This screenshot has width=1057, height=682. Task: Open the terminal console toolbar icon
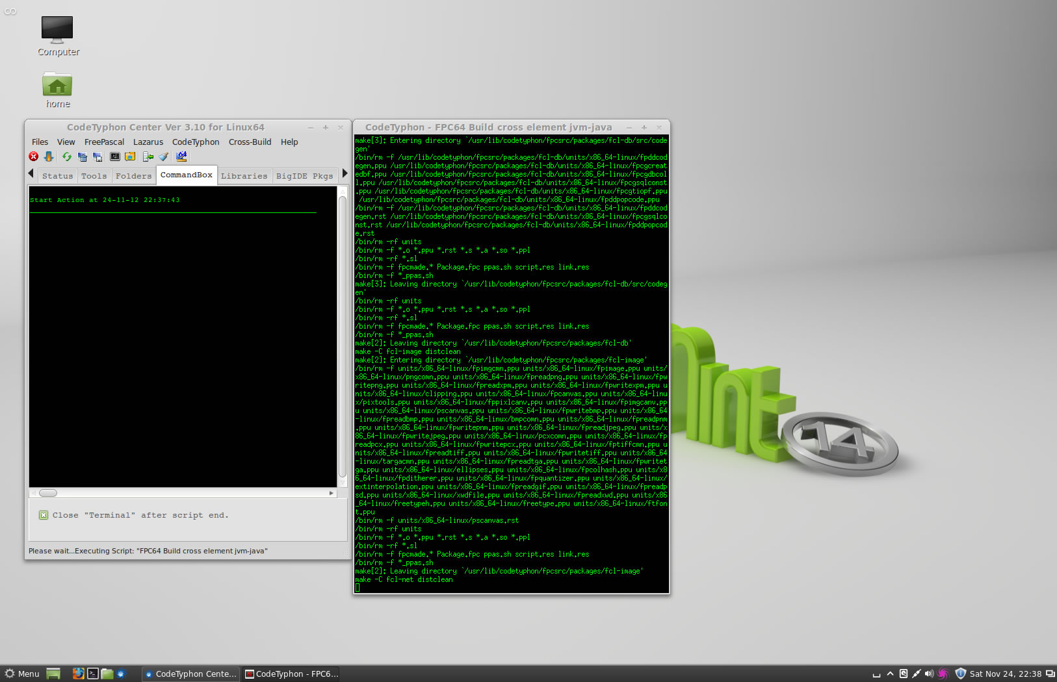tap(115, 157)
